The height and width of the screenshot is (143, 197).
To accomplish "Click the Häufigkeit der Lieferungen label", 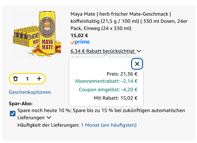I will point(49,125).
